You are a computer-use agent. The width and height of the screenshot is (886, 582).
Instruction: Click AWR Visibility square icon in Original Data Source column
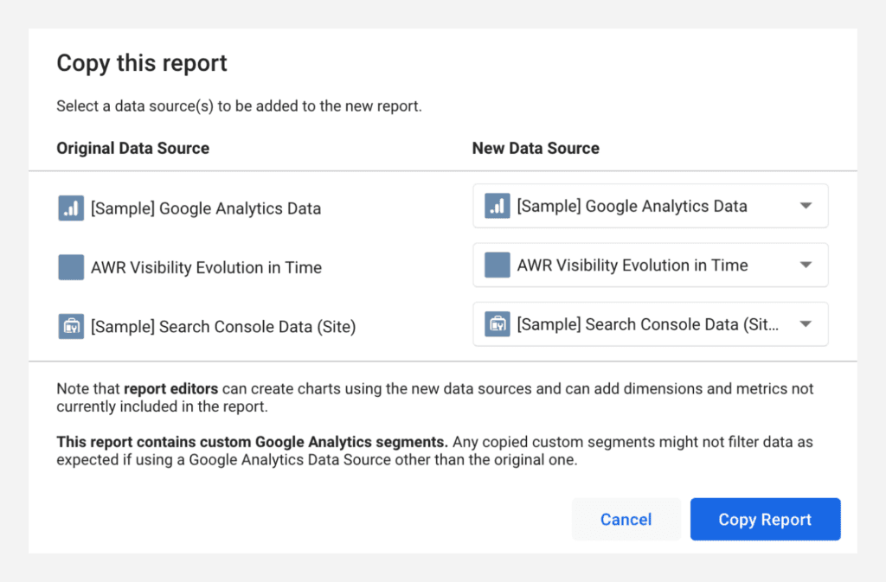71,267
